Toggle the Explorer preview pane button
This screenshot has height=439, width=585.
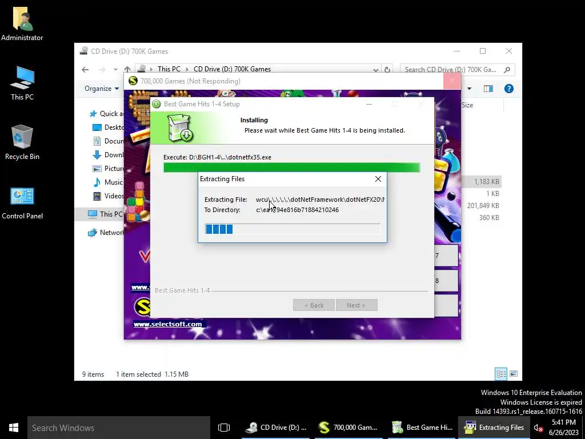[488, 89]
